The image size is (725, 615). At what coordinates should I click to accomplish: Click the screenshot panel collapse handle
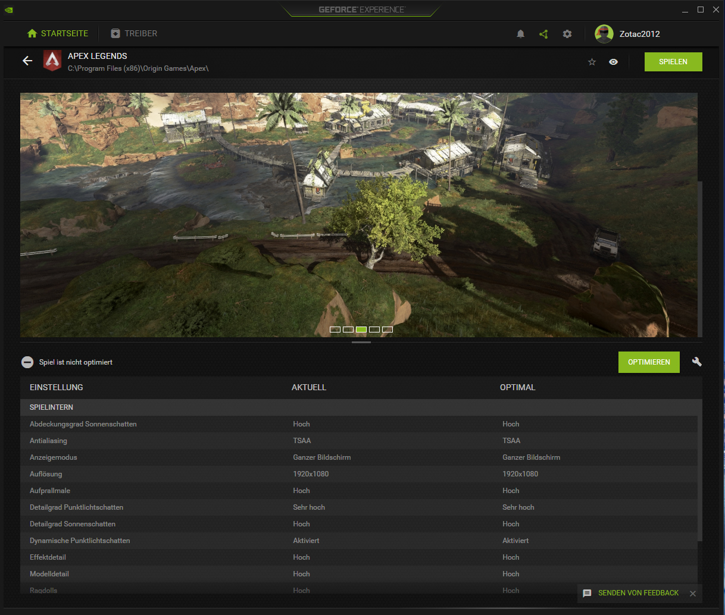(361, 342)
